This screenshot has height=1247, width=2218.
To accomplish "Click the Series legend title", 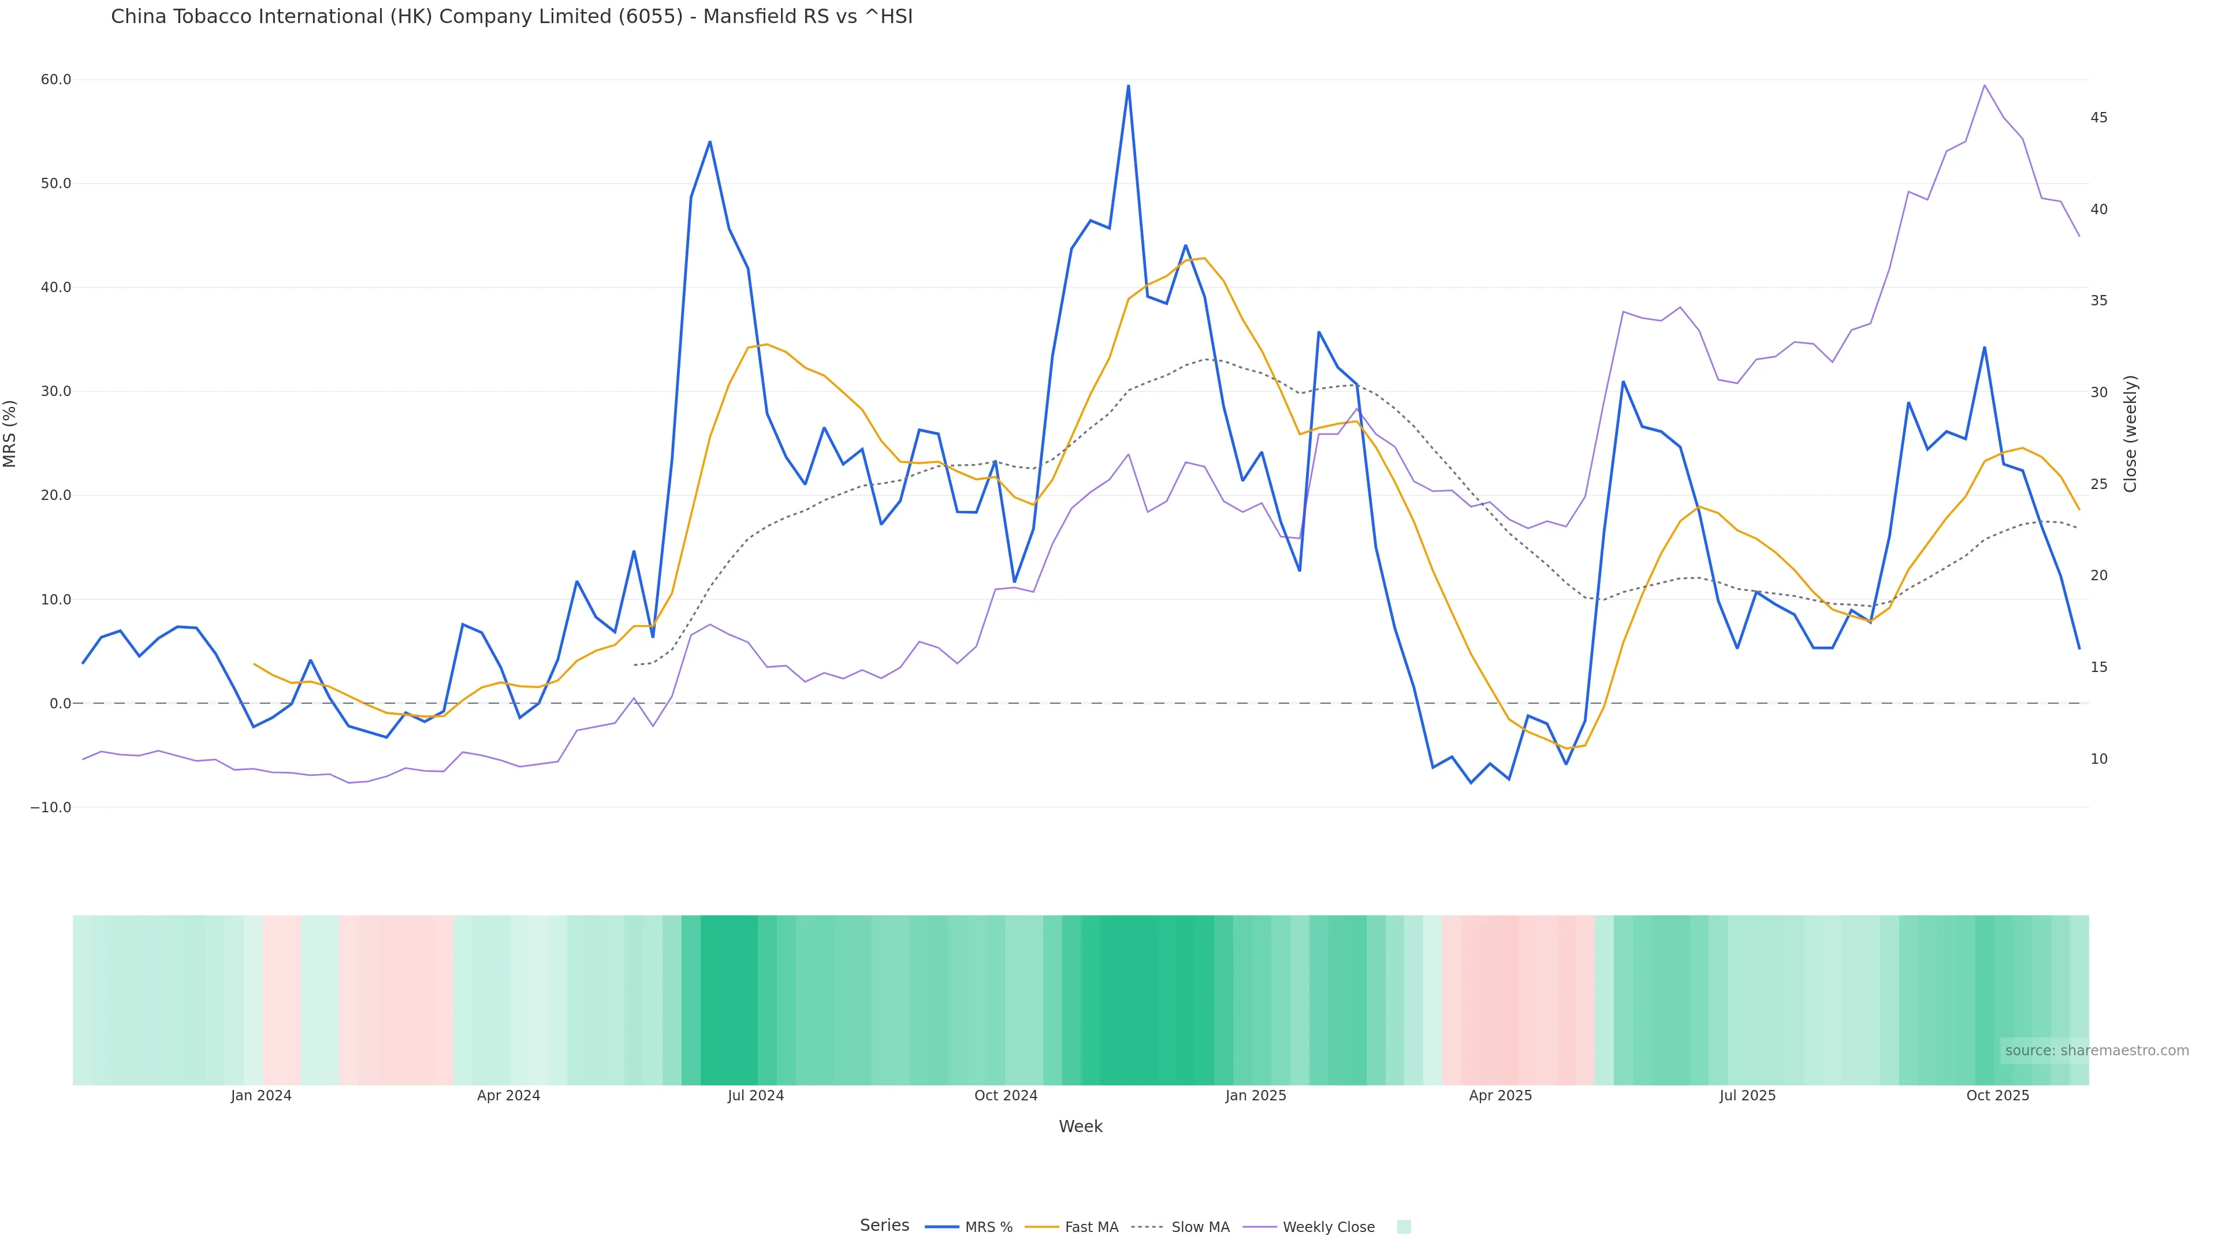I will click(884, 1226).
